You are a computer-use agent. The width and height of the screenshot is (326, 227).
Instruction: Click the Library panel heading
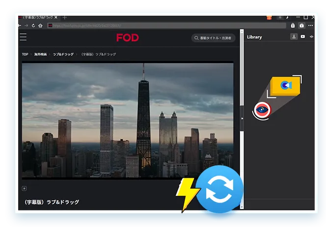click(254, 37)
